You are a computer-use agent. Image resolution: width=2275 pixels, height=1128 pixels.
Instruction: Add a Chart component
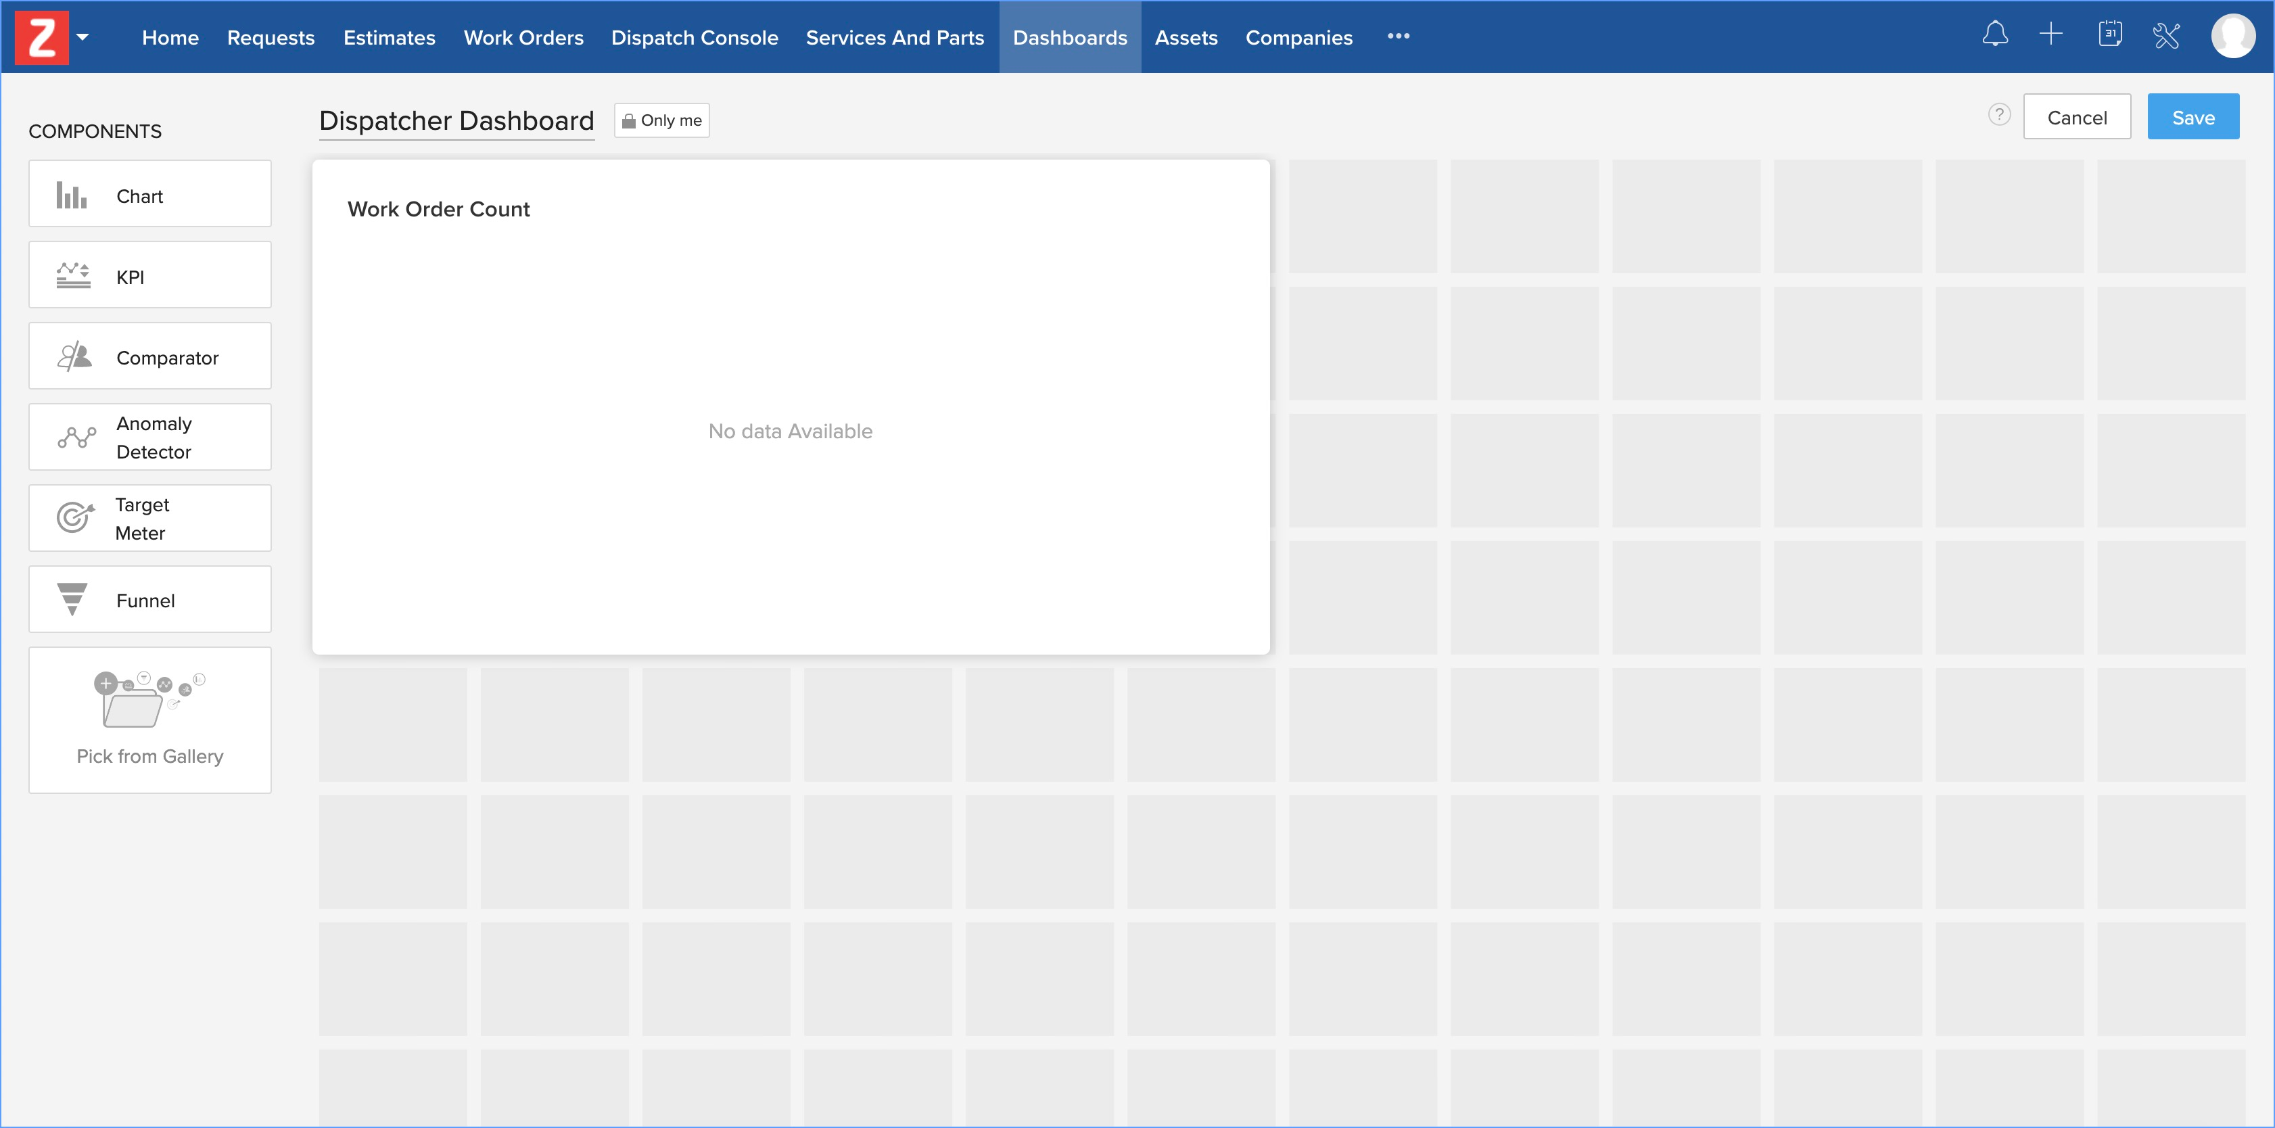[149, 194]
